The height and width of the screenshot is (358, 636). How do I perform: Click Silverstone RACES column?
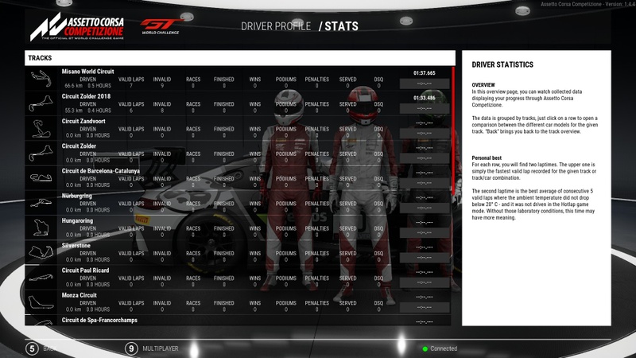pyautogui.click(x=193, y=256)
